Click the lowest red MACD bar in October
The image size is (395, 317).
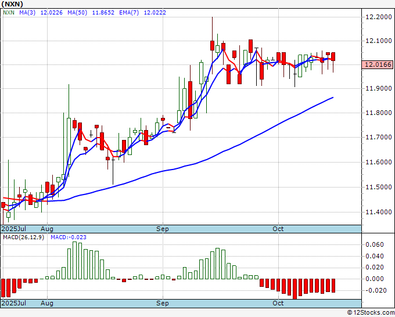(295, 289)
